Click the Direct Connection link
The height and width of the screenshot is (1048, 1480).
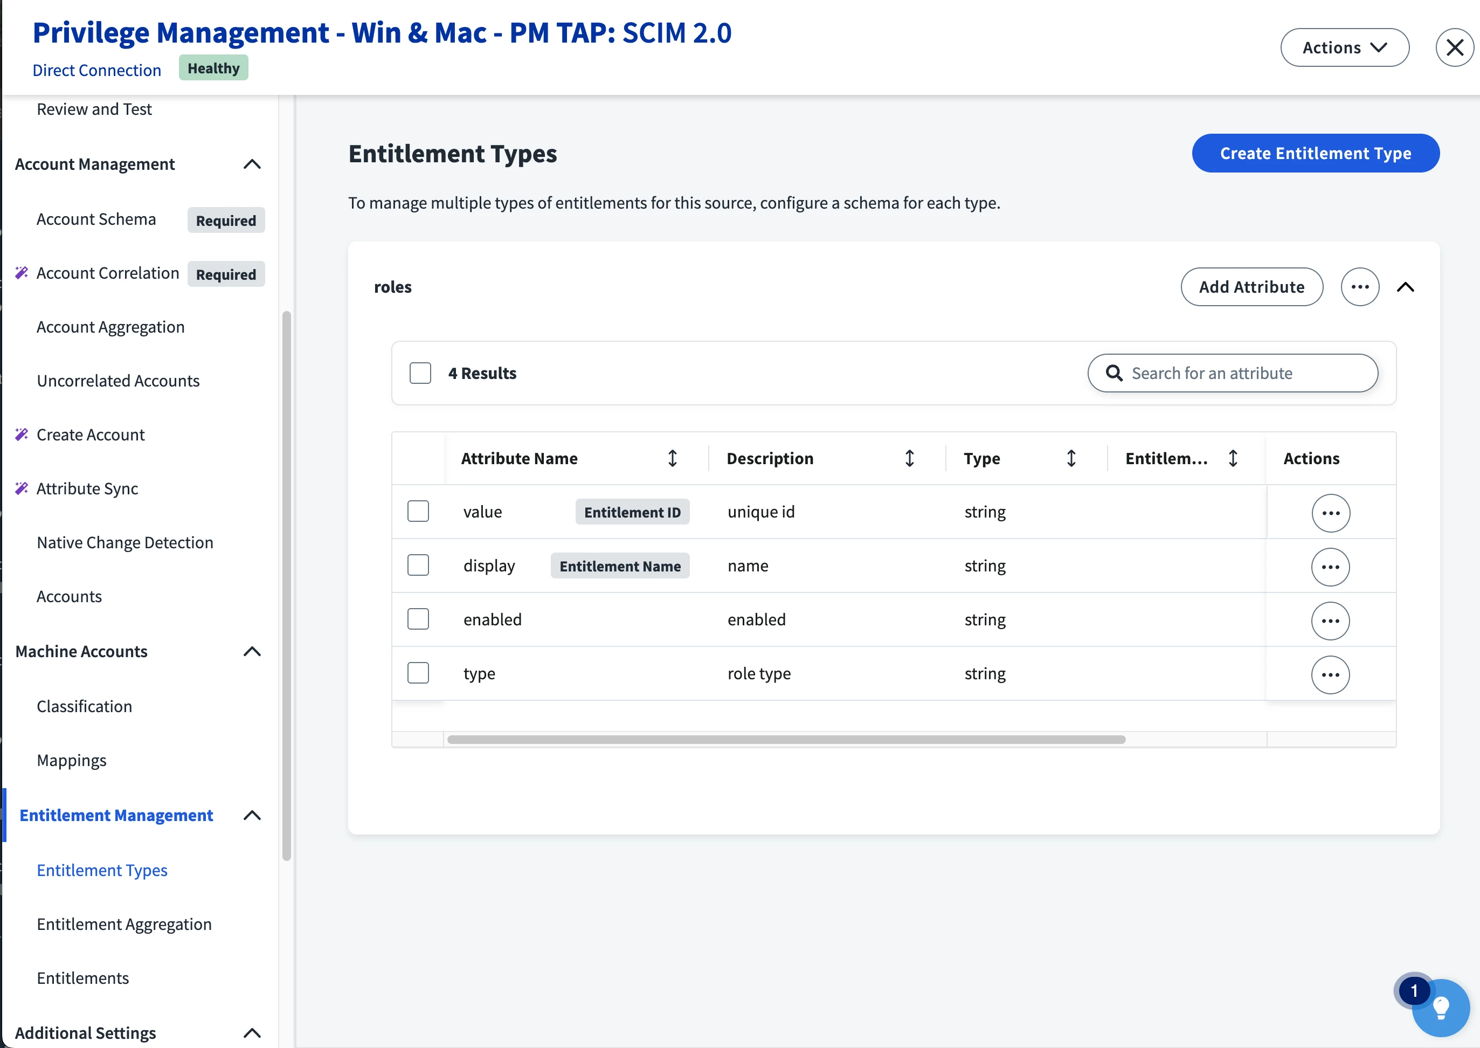click(x=97, y=70)
